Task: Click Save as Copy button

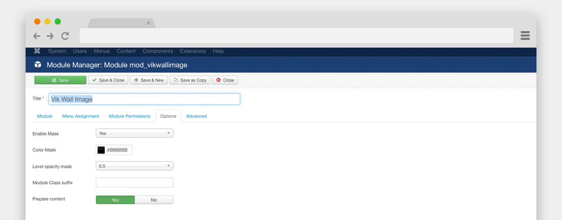Action: click(x=190, y=80)
